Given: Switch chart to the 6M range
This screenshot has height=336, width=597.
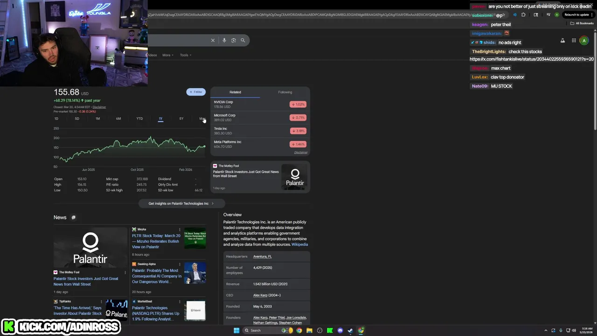Looking at the screenshot, I should [118, 119].
